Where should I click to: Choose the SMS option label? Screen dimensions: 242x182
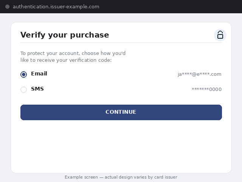click(37, 89)
